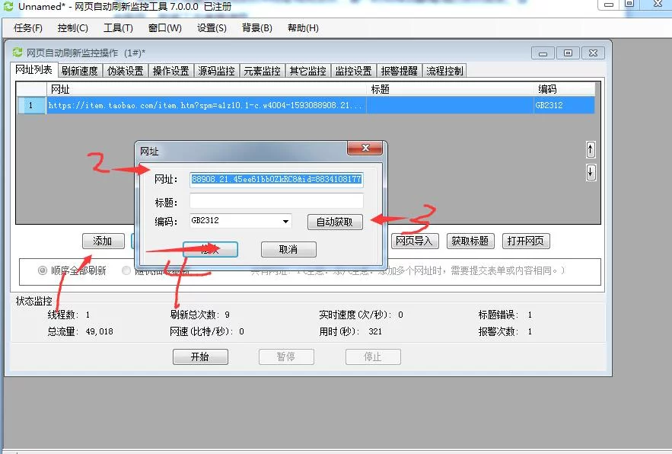Click the 暂停 button
Viewport: 672px width, 454px height.
click(286, 356)
